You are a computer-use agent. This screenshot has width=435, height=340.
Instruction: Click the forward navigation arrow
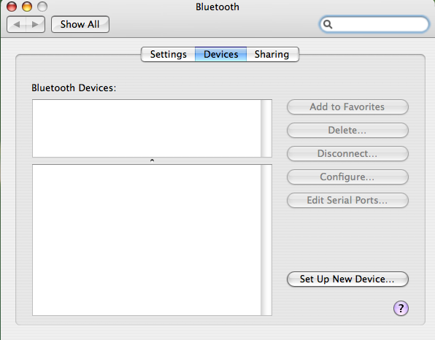(35, 24)
